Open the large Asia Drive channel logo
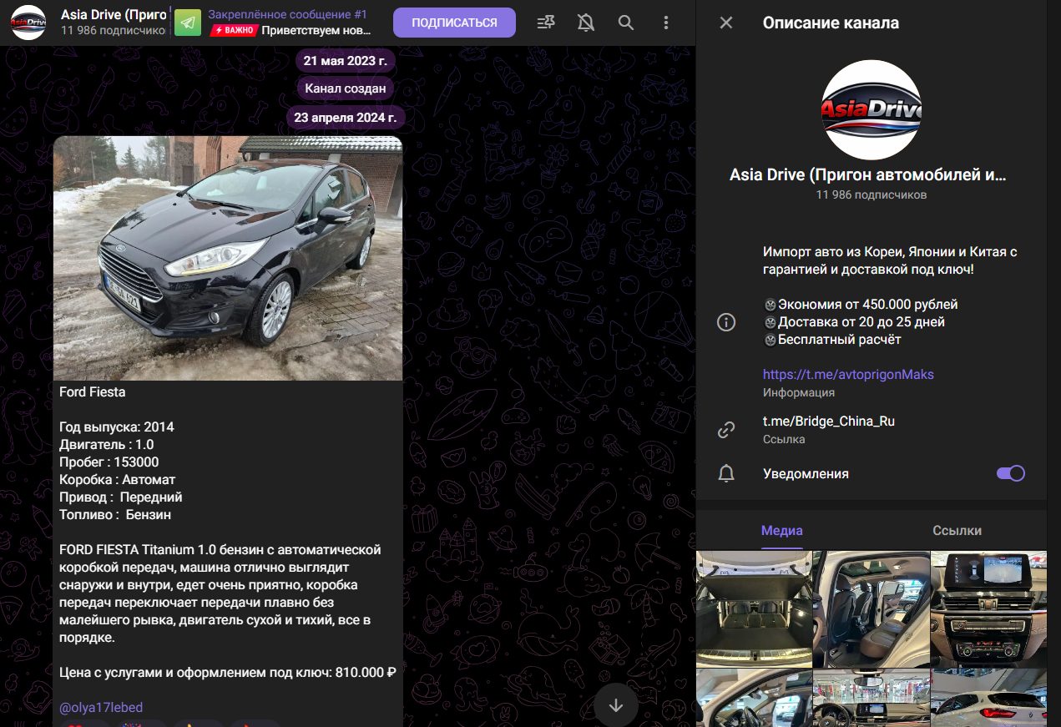This screenshot has height=727, width=1061. [x=871, y=109]
